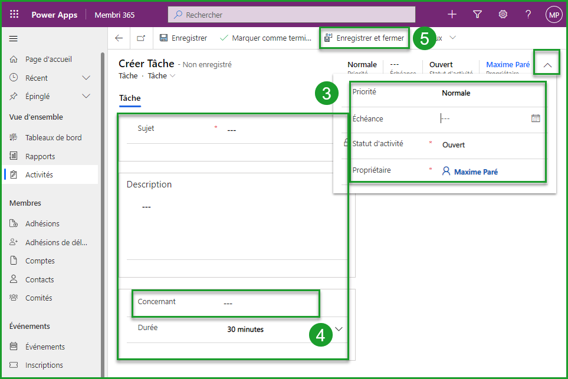Collapse the header flyout chevron

pyautogui.click(x=547, y=65)
